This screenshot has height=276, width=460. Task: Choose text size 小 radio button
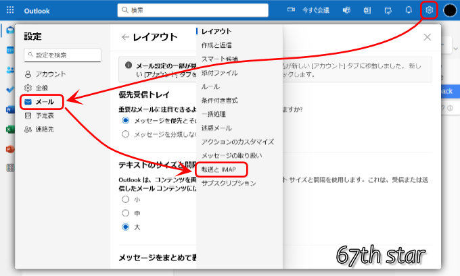click(126, 199)
